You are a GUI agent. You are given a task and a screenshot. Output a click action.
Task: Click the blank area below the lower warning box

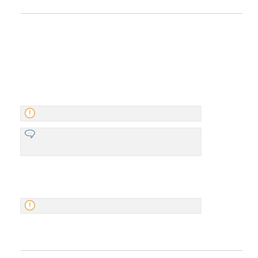tap(111, 232)
